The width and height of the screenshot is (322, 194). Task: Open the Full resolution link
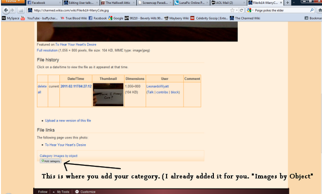[x=47, y=50]
